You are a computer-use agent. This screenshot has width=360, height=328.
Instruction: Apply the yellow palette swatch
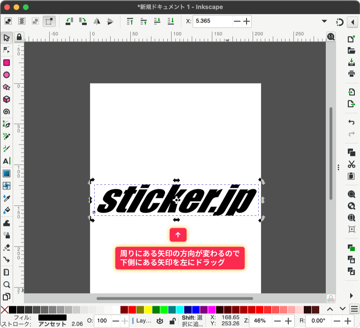click(148, 310)
